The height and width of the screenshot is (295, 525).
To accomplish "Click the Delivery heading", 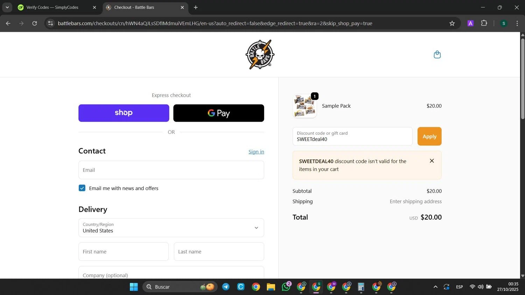I will [93, 209].
